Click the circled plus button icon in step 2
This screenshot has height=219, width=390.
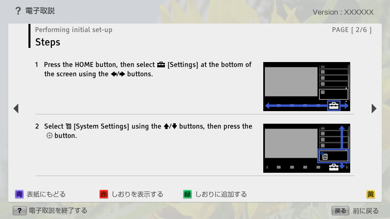point(50,135)
